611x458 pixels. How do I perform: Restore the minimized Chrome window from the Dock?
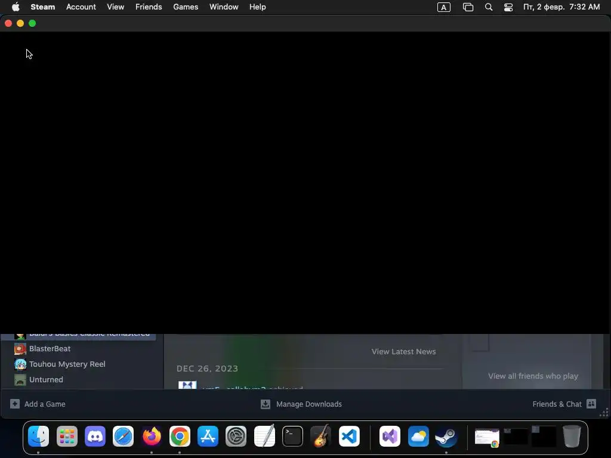487,437
